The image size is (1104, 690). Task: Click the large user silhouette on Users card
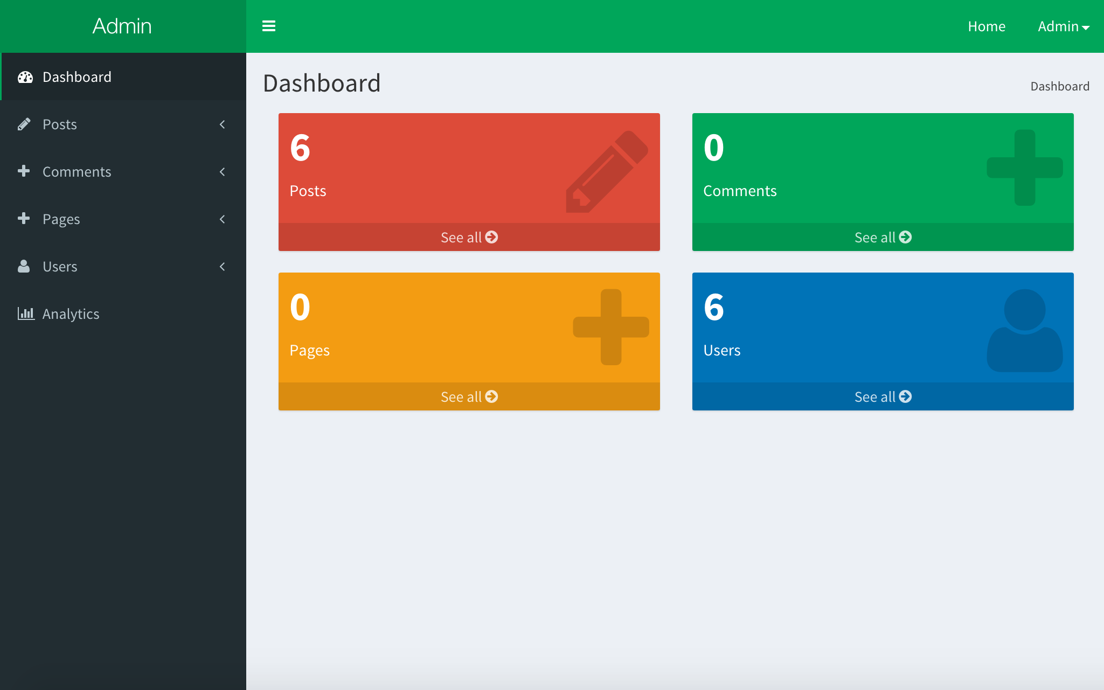pos(1024,330)
